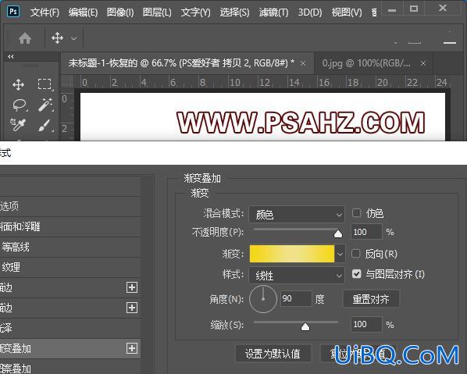
Task: Open 样式 dropdown showing 线性
Action: click(x=297, y=276)
